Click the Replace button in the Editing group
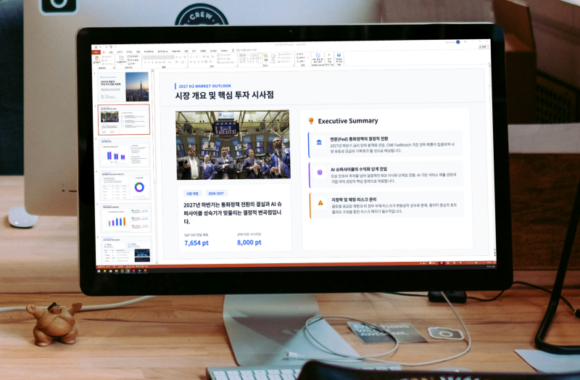The height and width of the screenshot is (380, 580). tap(302, 58)
